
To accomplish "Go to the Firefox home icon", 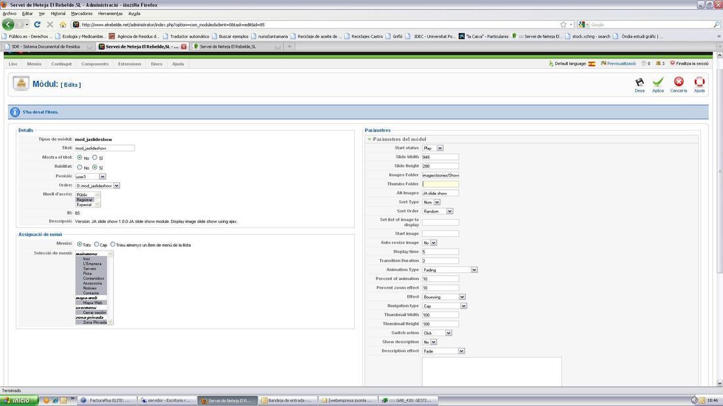I will (x=62, y=24).
